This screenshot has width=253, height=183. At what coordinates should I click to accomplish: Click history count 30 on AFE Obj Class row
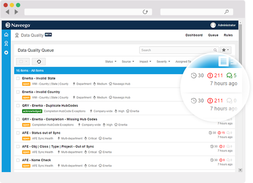point(214,146)
